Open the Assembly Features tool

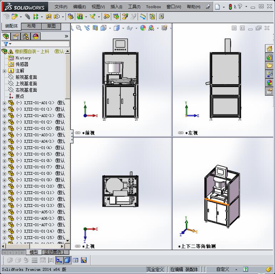point(80,17)
